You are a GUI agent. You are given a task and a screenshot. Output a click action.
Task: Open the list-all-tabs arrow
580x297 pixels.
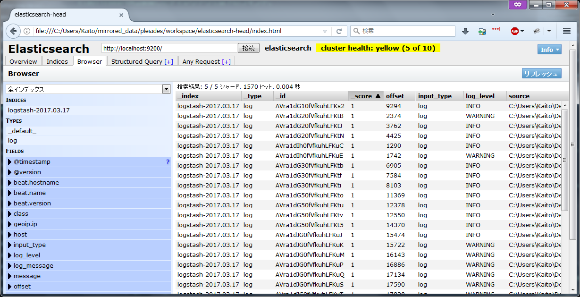coord(493,15)
